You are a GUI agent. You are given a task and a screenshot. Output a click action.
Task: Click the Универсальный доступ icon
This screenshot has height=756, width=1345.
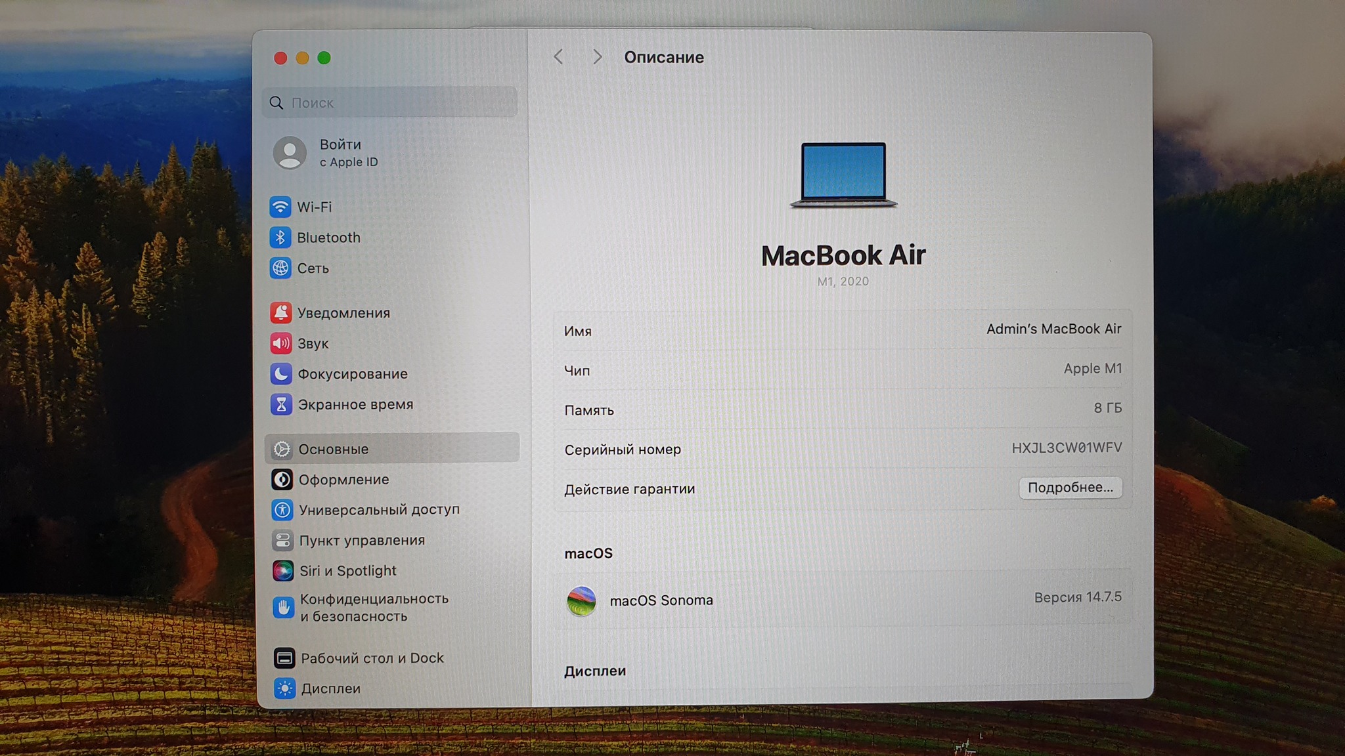282,510
